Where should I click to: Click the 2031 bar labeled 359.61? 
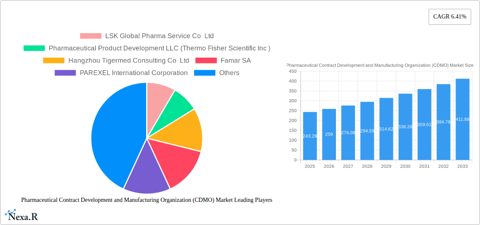(424, 124)
